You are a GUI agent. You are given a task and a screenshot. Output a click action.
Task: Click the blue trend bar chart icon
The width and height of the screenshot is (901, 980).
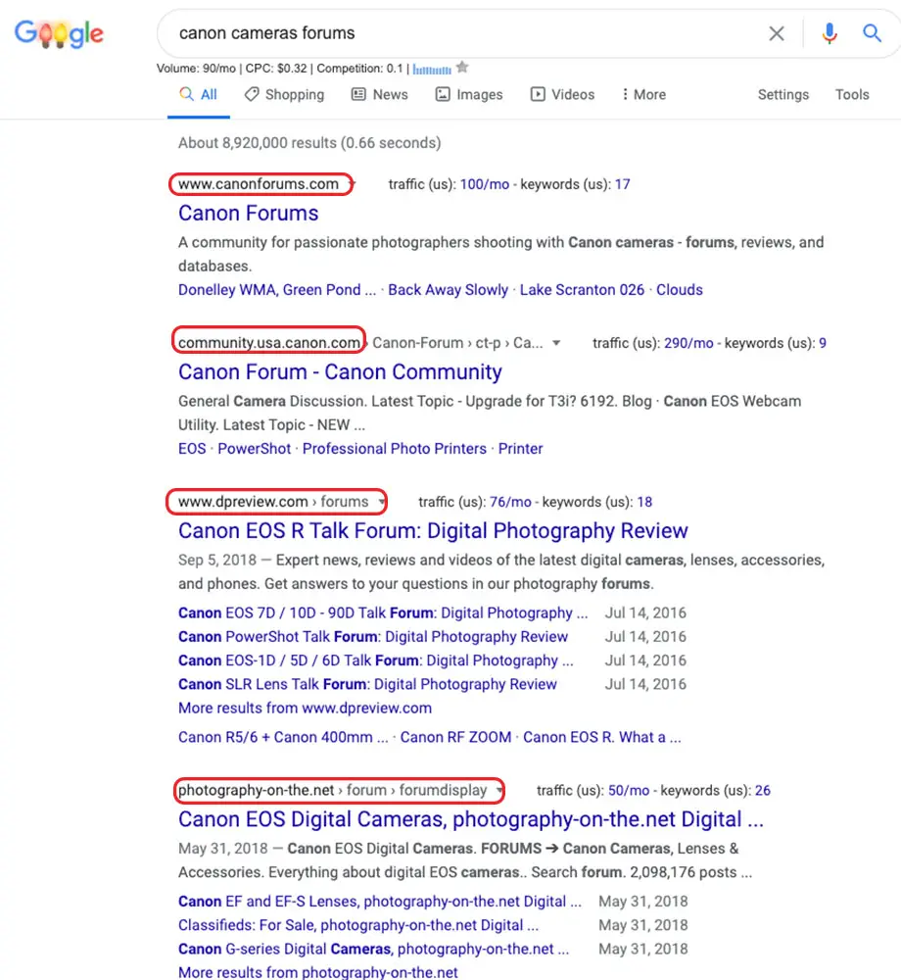432,69
